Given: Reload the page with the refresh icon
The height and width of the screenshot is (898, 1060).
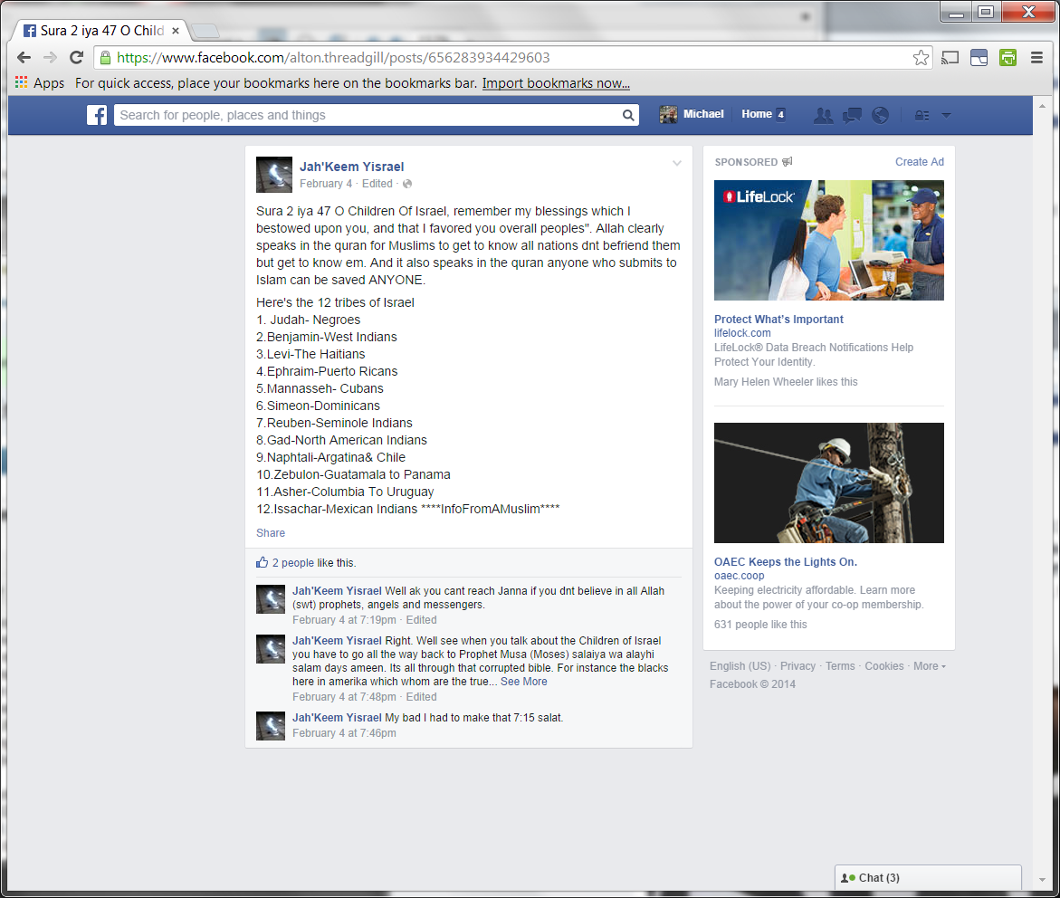Looking at the screenshot, I should pyautogui.click(x=76, y=57).
